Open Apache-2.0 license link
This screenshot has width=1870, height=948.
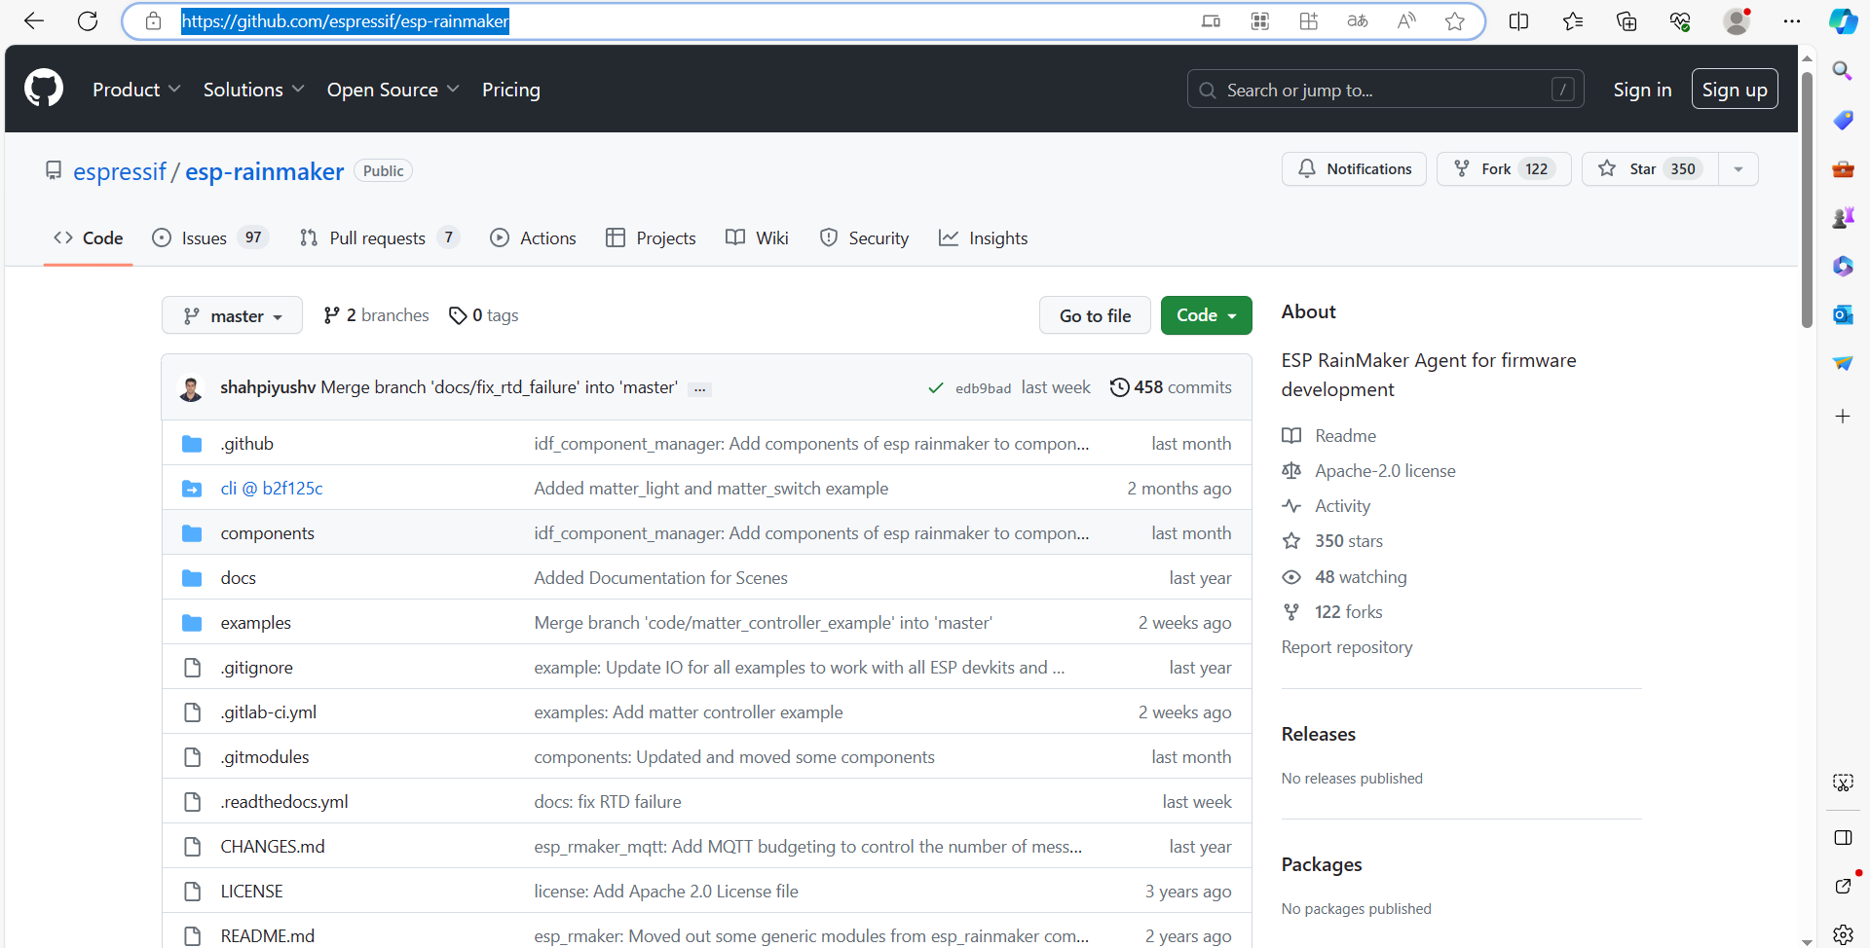pos(1368,471)
